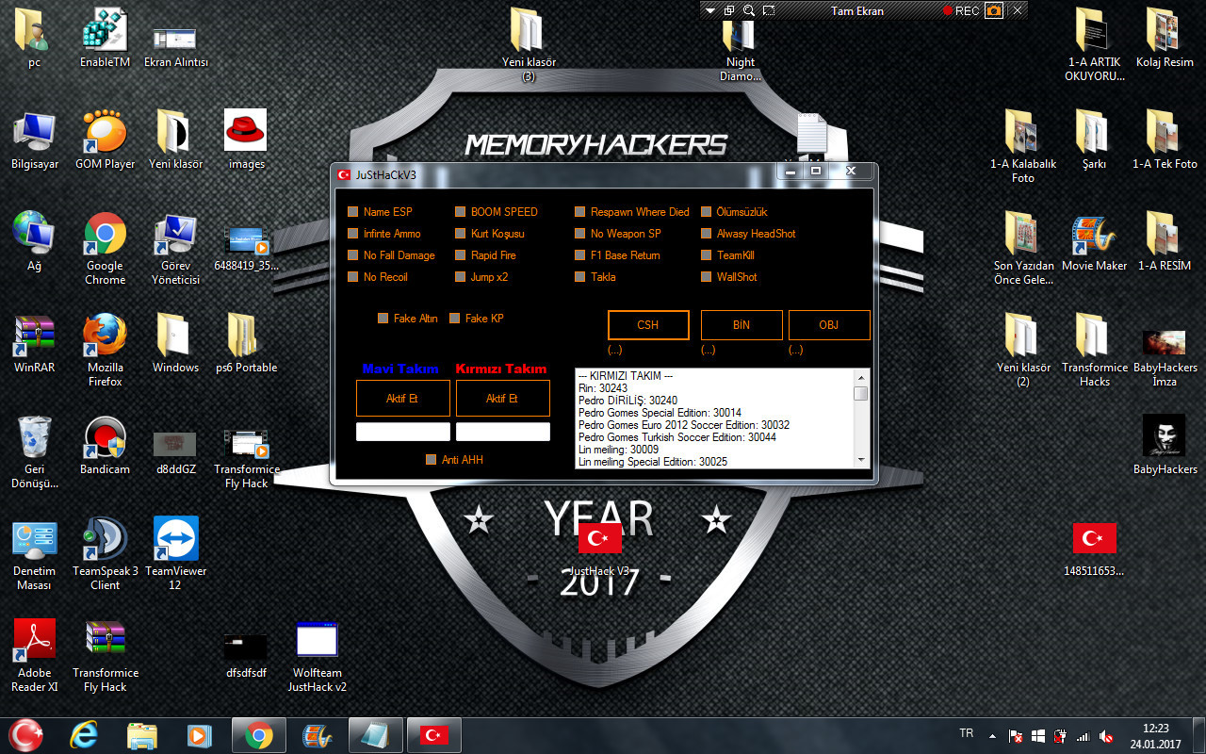Enable the Fake Altın checkbox
The image size is (1206, 754).
(383, 319)
